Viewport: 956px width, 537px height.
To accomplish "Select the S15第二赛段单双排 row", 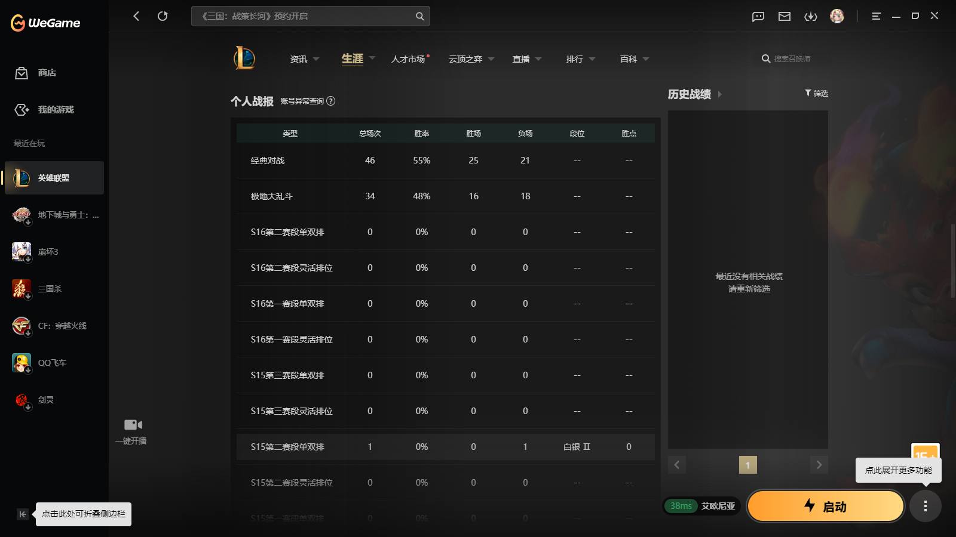I will click(x=446, y=447).
